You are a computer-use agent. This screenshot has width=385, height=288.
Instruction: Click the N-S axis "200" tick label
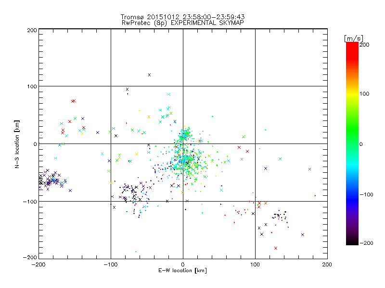tap(32, 30)
